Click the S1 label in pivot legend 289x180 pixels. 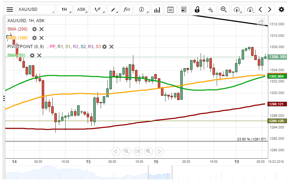point(68,47)
